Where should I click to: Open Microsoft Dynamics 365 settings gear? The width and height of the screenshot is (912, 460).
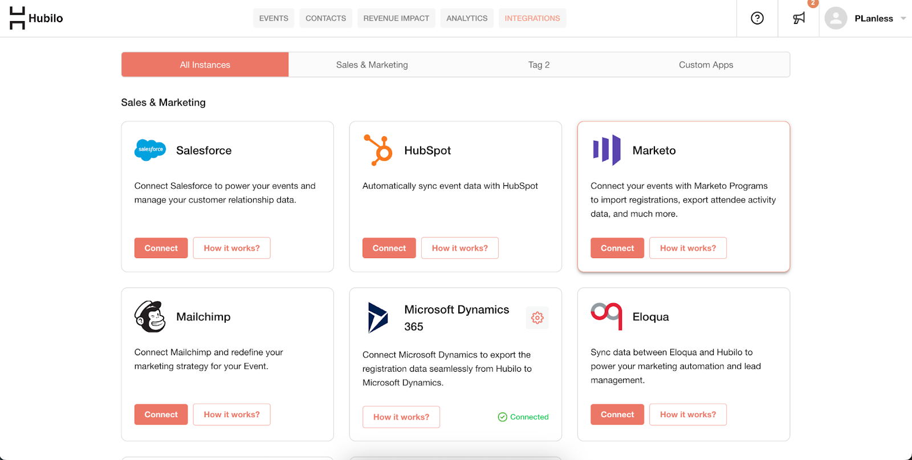tap(537, 317)
